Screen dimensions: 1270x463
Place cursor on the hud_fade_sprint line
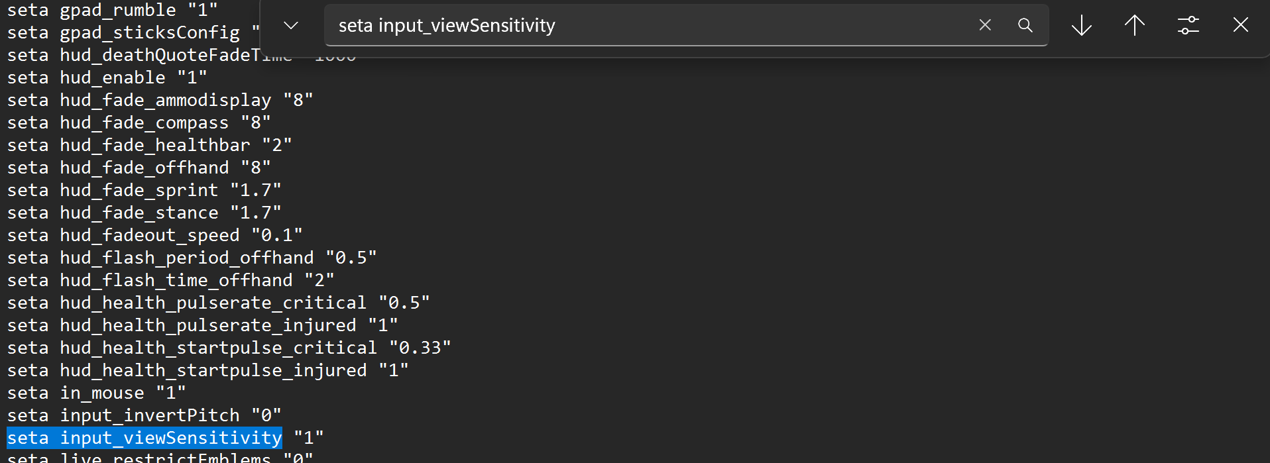(x=144, y=190)
